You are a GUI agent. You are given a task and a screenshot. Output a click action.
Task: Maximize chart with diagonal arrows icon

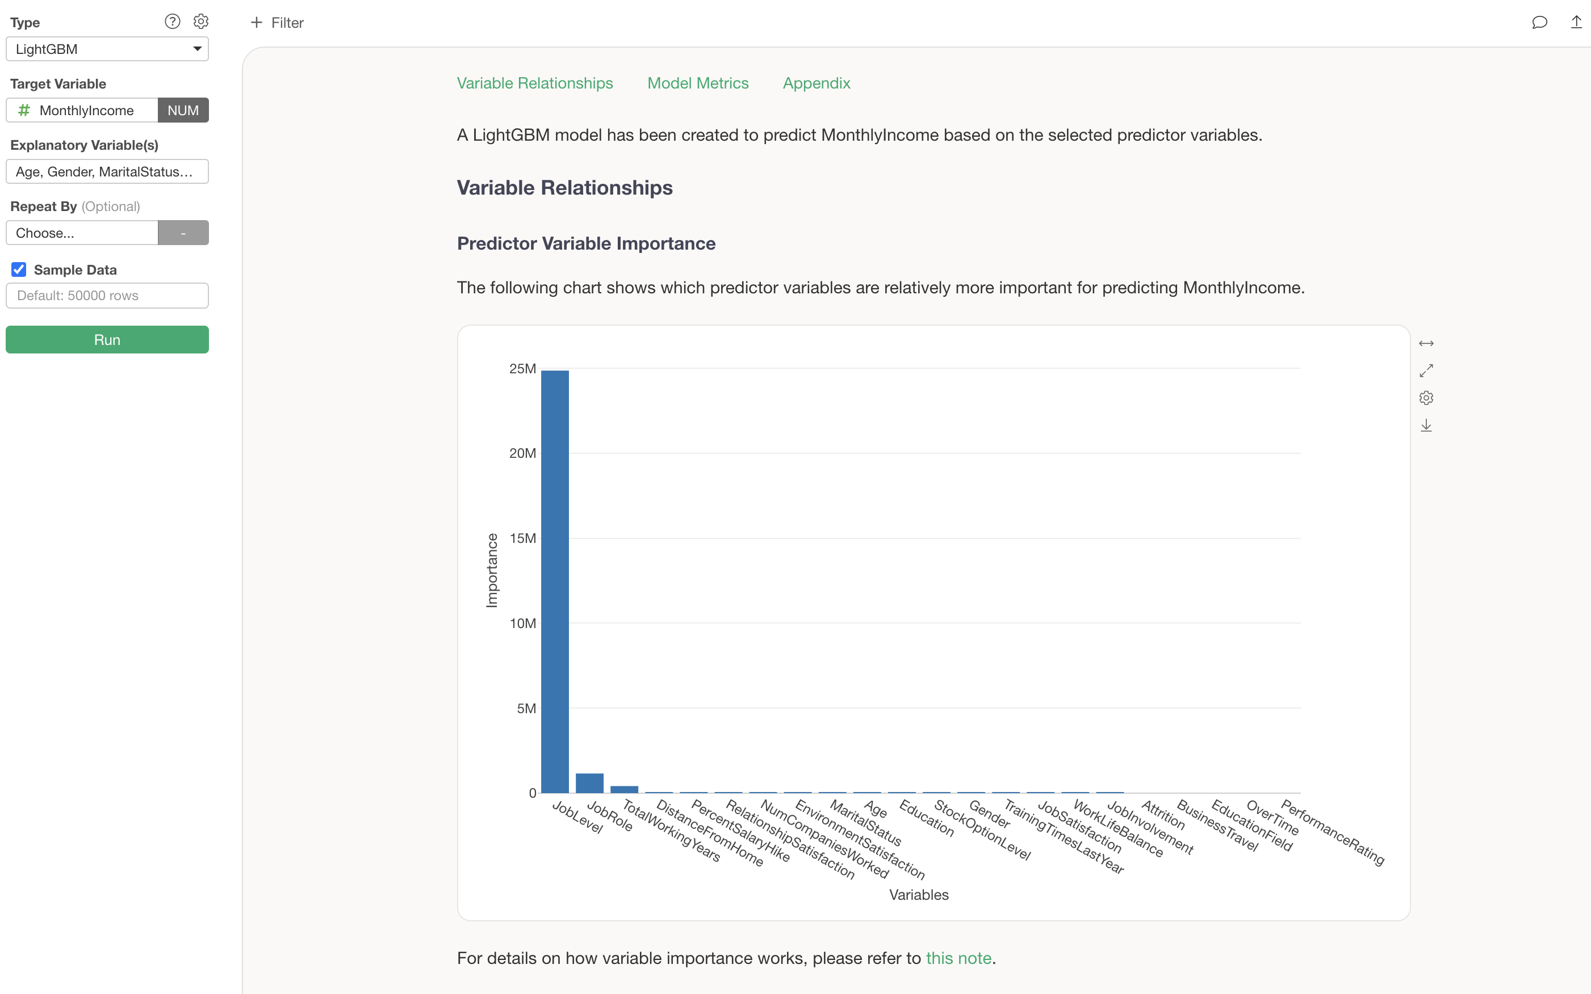click(1426, 371)
